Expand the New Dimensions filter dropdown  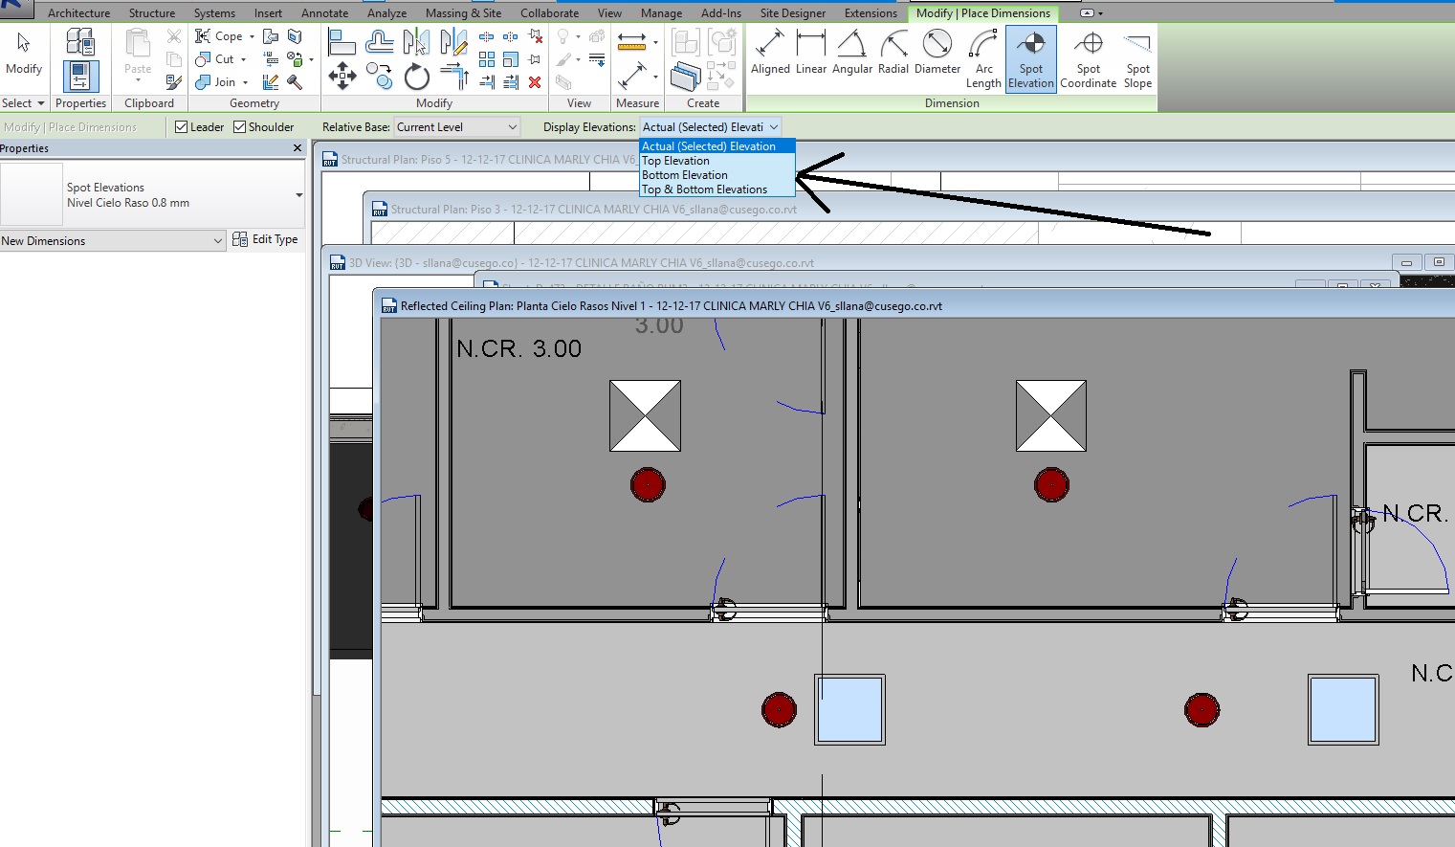coord(218,241)
